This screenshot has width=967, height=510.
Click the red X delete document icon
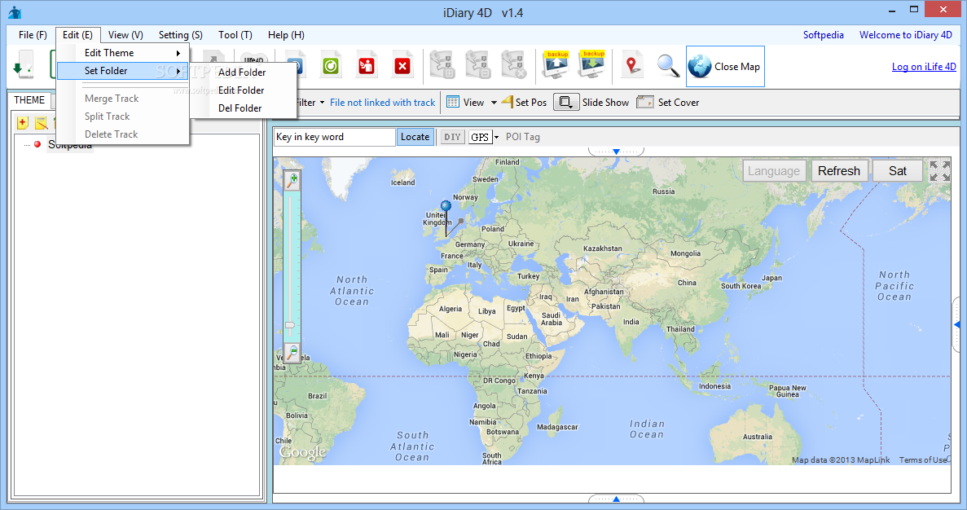(402, 65)
